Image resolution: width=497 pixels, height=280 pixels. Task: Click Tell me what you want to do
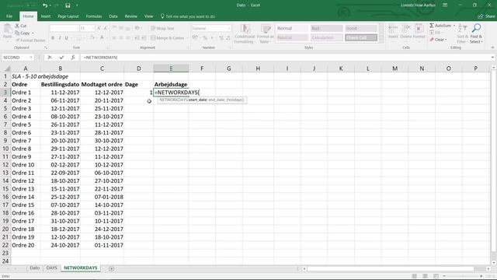(x=188, y=16)
